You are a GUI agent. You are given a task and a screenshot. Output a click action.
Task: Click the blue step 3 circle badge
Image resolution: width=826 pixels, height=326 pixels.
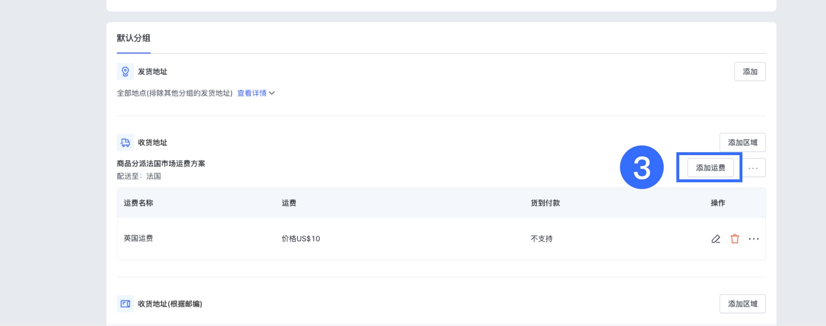641,167
